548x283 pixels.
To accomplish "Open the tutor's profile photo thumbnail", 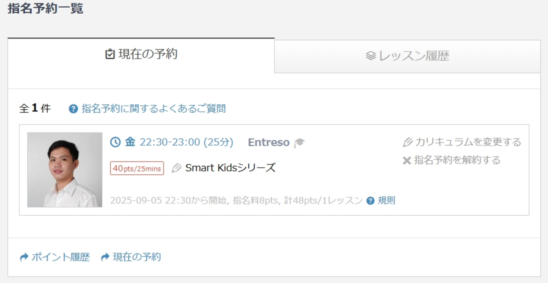I will click(65, 170).
